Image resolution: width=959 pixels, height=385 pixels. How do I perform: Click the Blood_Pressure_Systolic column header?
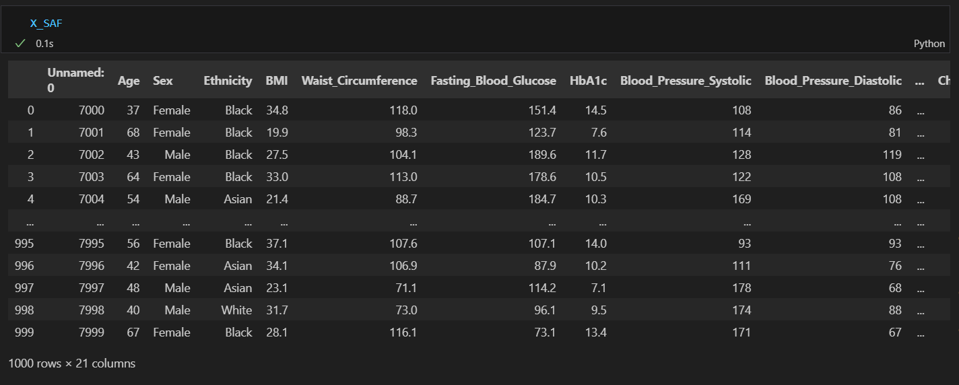[686, 81]
